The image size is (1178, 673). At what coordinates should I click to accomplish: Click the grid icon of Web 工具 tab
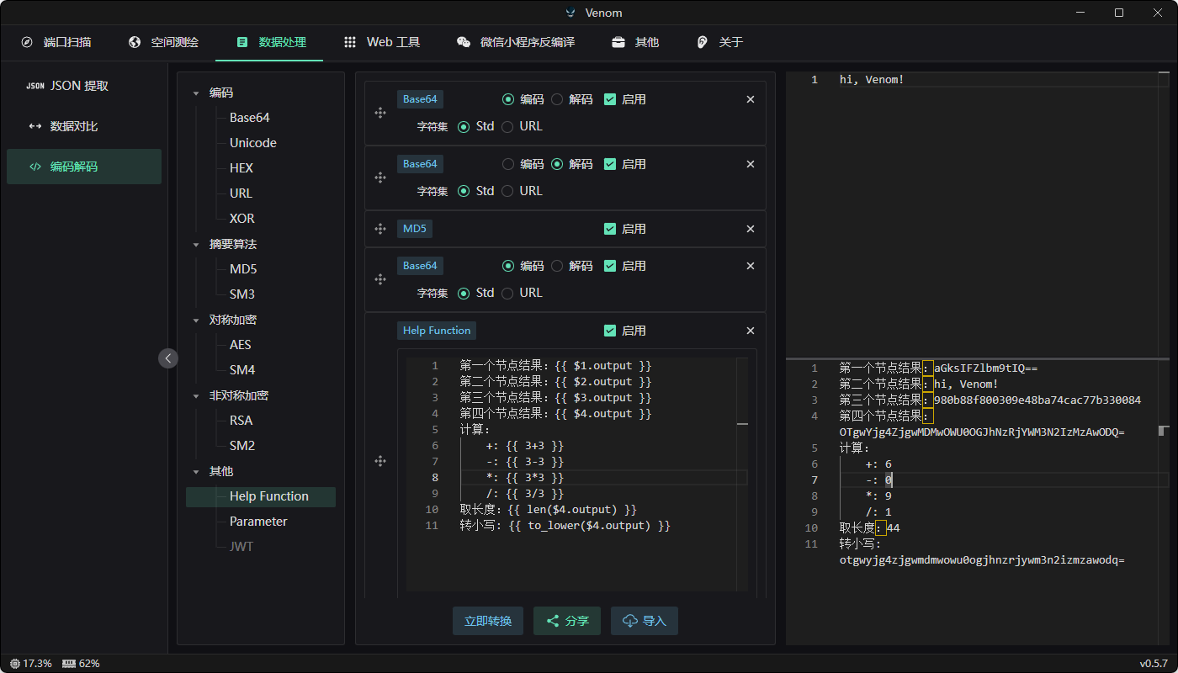tap(350, 42)
